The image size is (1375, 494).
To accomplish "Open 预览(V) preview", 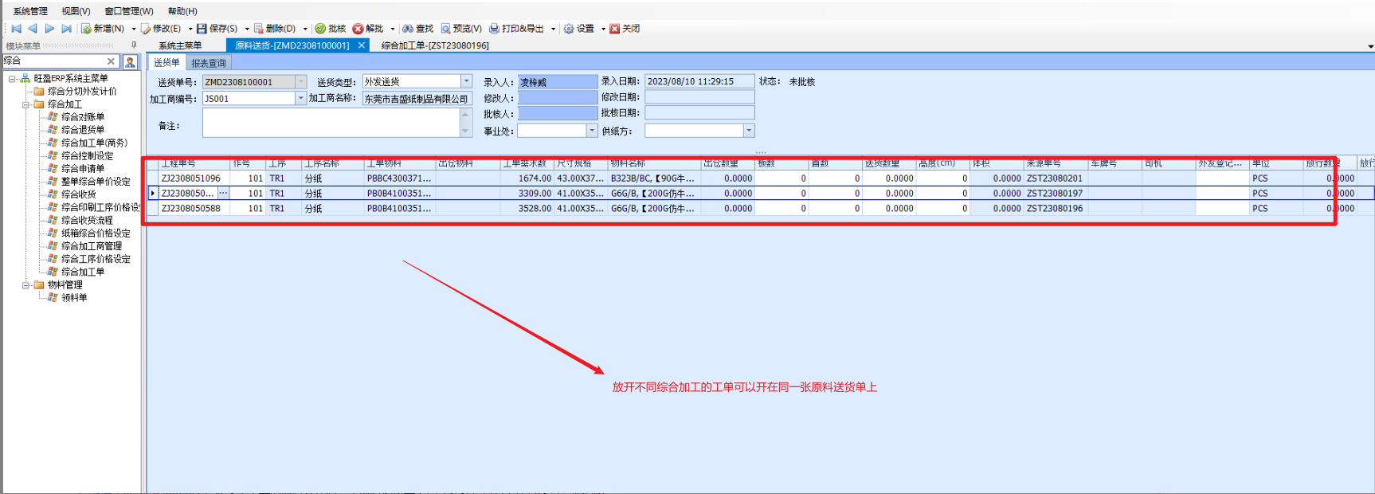I will click(461, 29).
